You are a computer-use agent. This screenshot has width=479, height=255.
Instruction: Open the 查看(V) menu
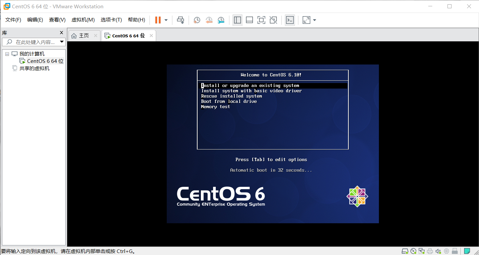coord(57,20)
